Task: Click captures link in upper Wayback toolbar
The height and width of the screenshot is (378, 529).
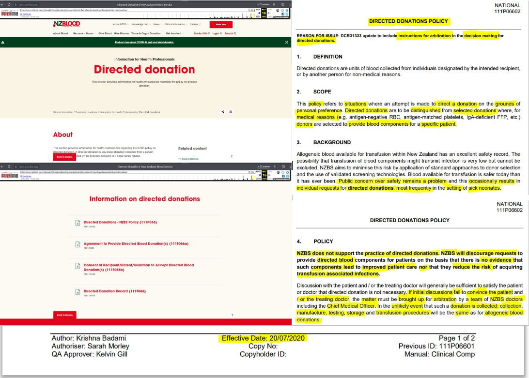Action: point(26,14)
